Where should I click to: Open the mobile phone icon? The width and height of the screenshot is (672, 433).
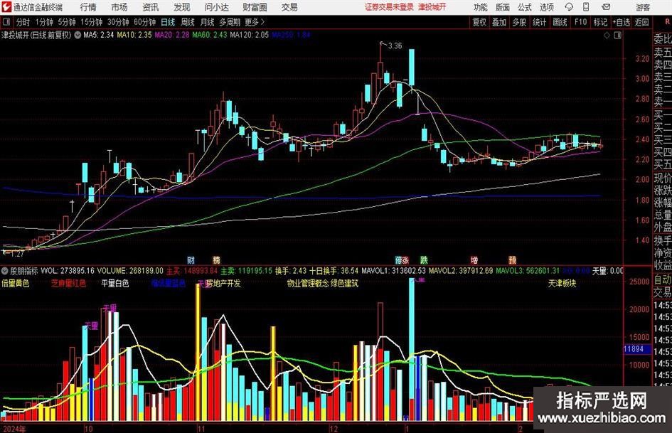click(586, 7)
